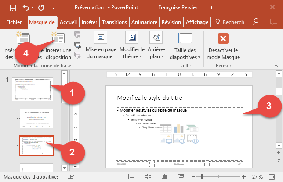283x182 pixels.
Task: Click the Redo (repeat) icon
Action: tap(41, 7)
